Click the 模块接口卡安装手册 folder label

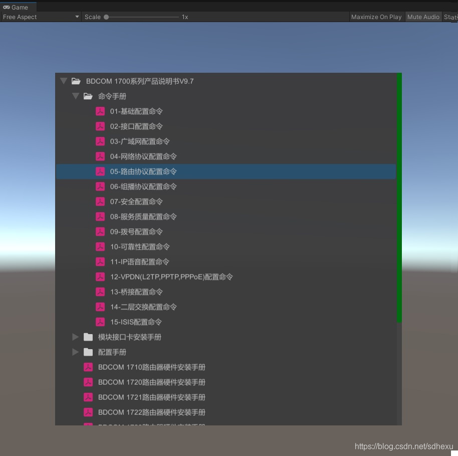click(130, 337)
